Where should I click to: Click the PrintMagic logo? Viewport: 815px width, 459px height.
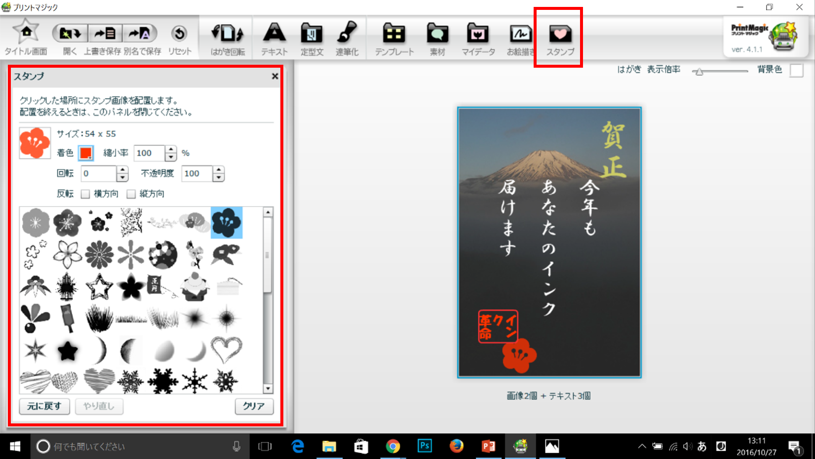click(764, 37)
